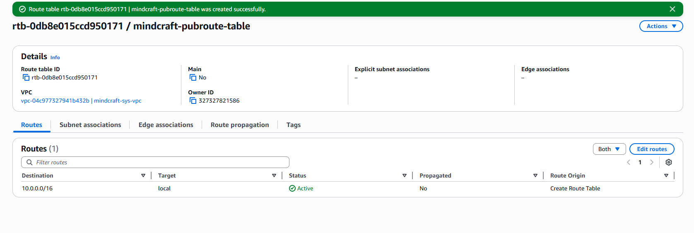Image resolution: width=694 pixels, height=233 pixels.
Task: Open the Edge associations tab
Action: pos(166,125)
